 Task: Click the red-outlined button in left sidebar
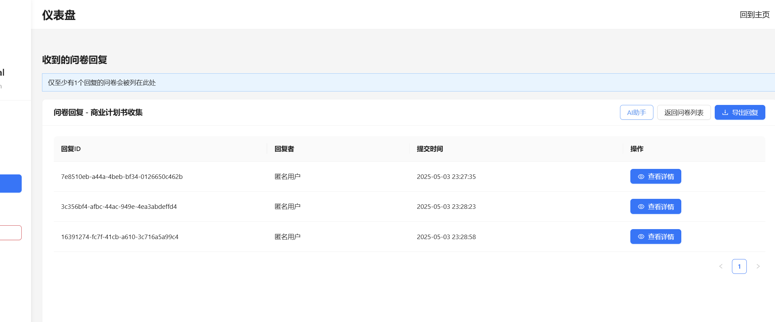10,233
